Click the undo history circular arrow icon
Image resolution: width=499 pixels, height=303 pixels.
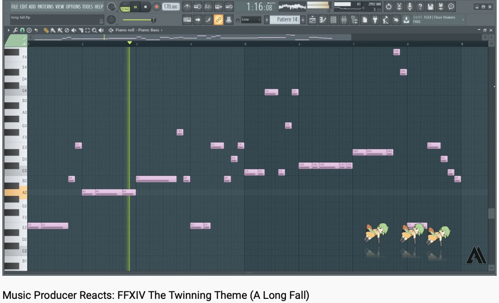click(x=389, y=6)
